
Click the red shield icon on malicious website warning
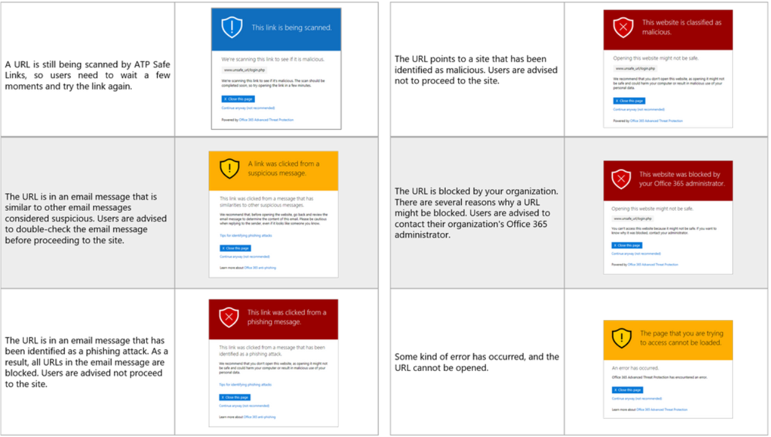[623, 27]
